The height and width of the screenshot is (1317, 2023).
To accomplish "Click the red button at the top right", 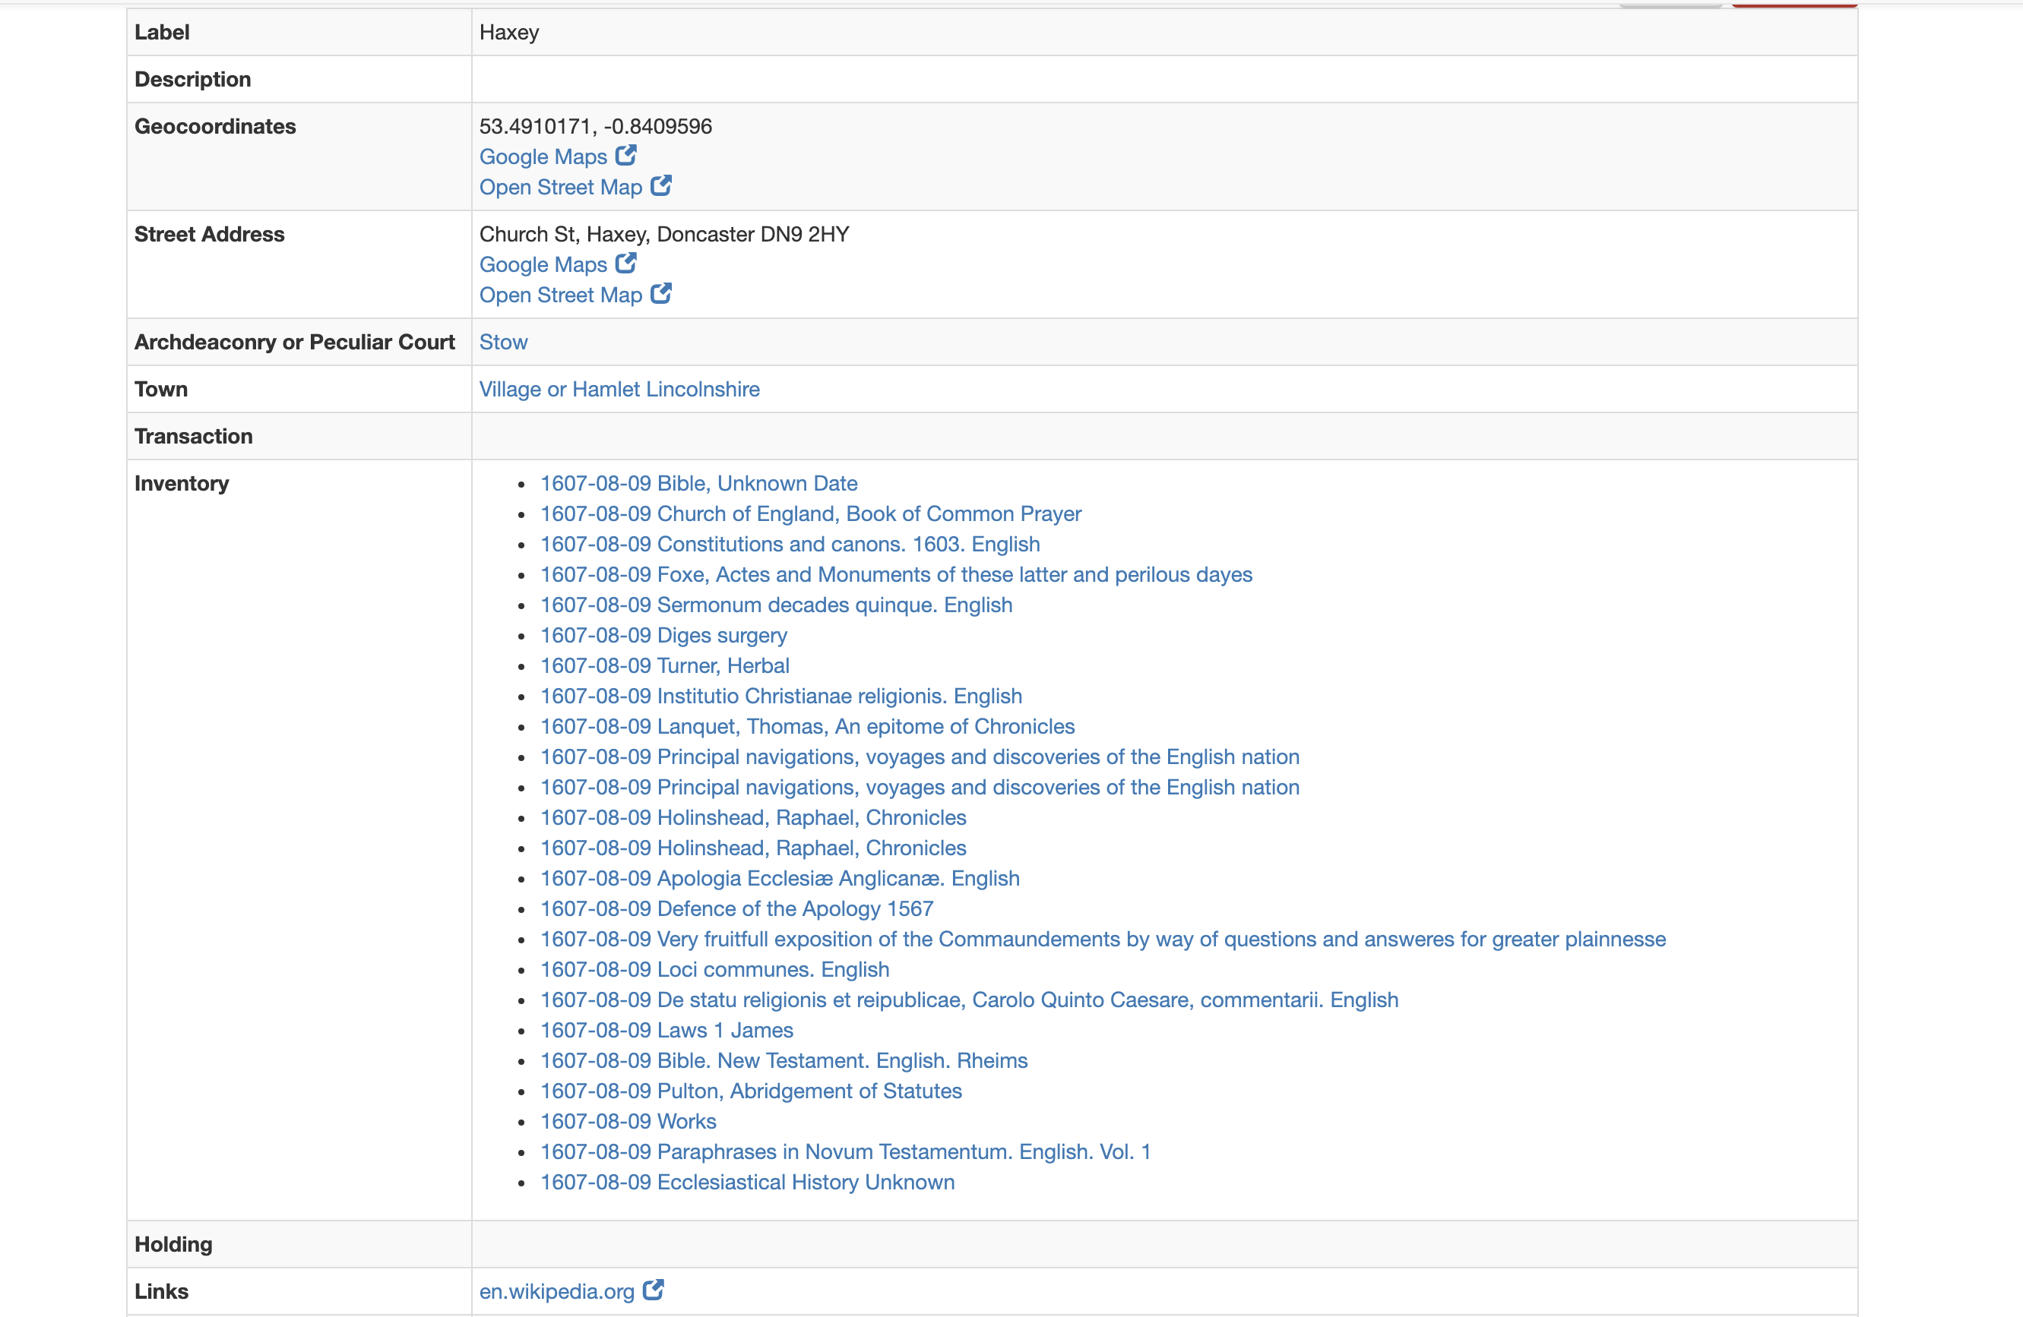I will coord(1795,2).
